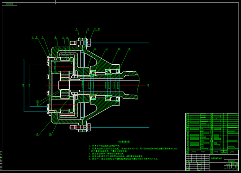Select the part balloon number 12
241x173 pixels.
[107, 49]
